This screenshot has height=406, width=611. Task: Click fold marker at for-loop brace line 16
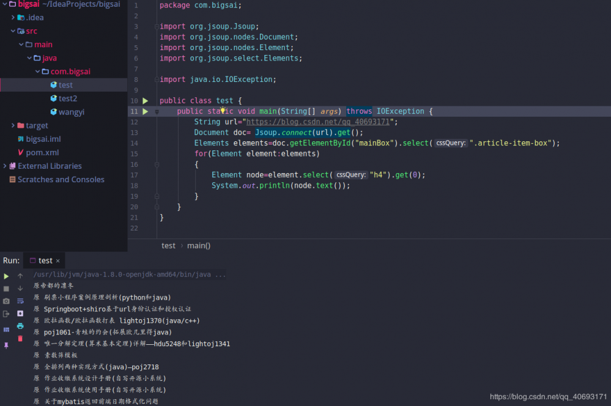click(157, 164)
